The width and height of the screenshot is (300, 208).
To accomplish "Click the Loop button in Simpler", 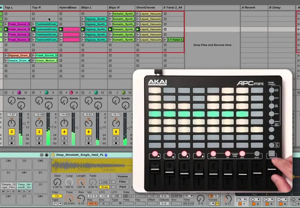I will point(104,182).
